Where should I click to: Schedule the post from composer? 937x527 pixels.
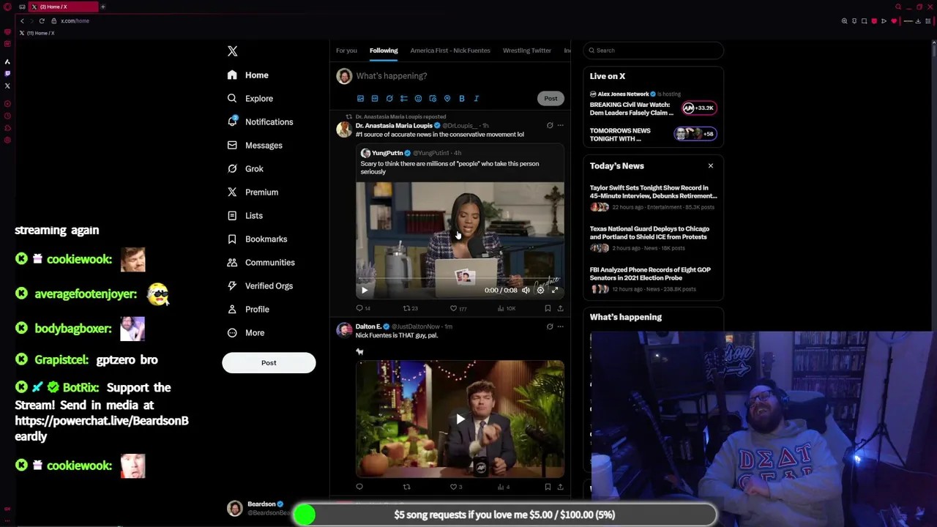[433, 99]
